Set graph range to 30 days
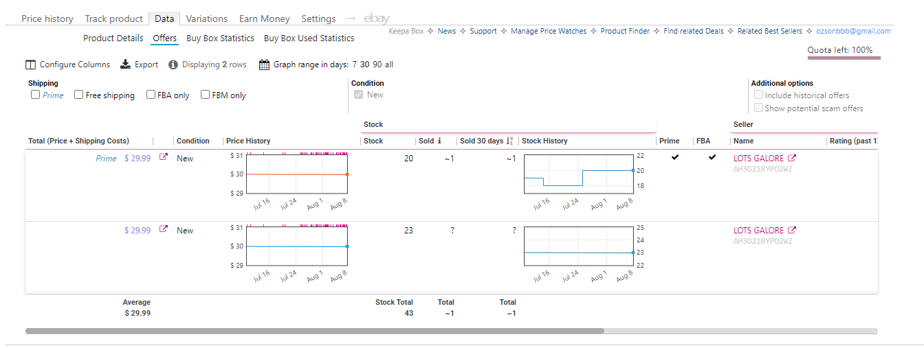 (365, 65)
